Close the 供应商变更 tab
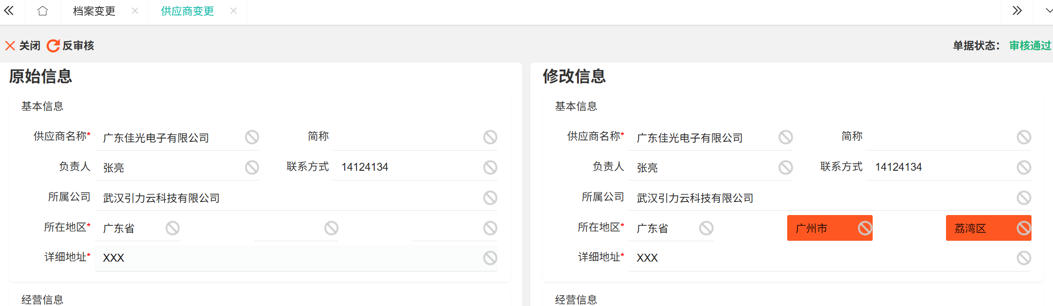The width and height of the screenshot is (1053, 306). [x=234, y=11]
